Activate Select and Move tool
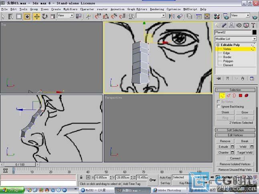 [x=36, y=16]
